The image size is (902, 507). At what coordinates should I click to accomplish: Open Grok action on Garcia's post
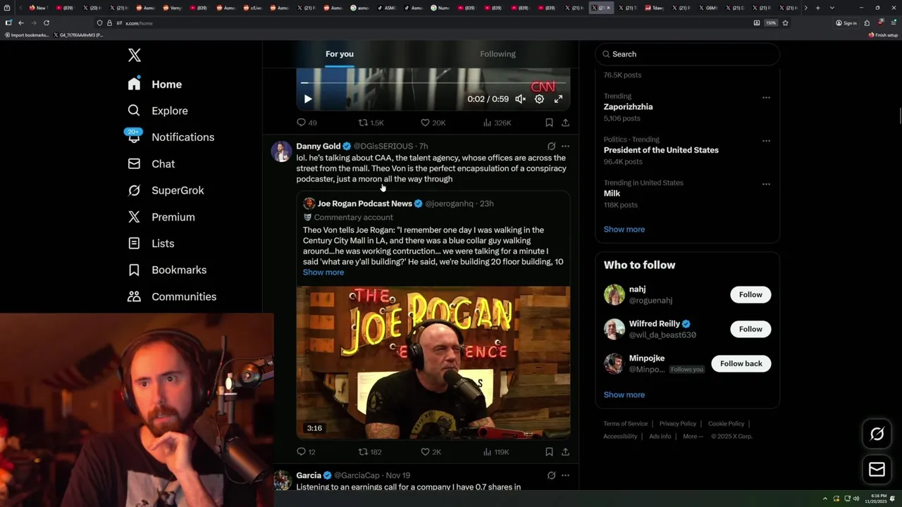click(x=551, y=475)
